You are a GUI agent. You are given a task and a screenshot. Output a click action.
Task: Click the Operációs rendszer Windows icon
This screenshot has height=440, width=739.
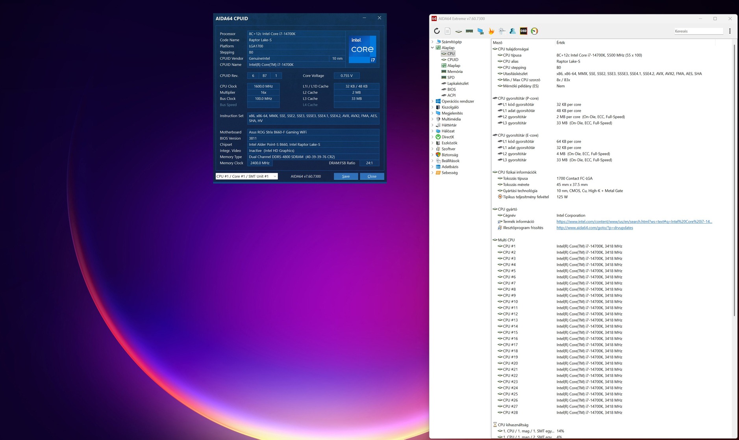[438, 101]
